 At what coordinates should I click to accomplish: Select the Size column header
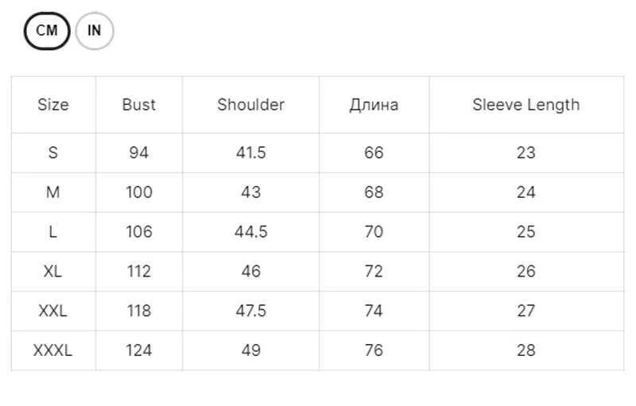[53, 105]
